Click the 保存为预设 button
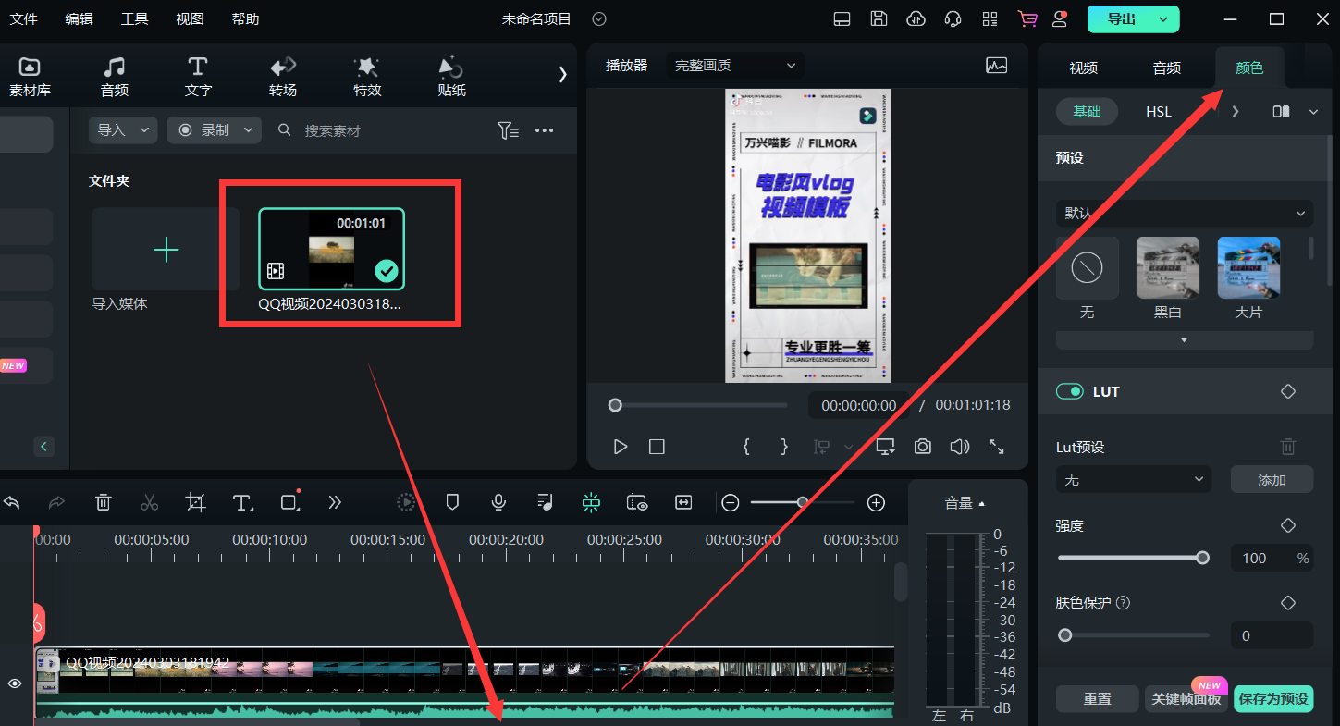This screenshot has height=726, width=1340. pyautogui.click(x=1273, y=699)
